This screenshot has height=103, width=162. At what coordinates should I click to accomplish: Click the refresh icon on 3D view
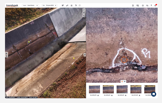tap(84, 10)
